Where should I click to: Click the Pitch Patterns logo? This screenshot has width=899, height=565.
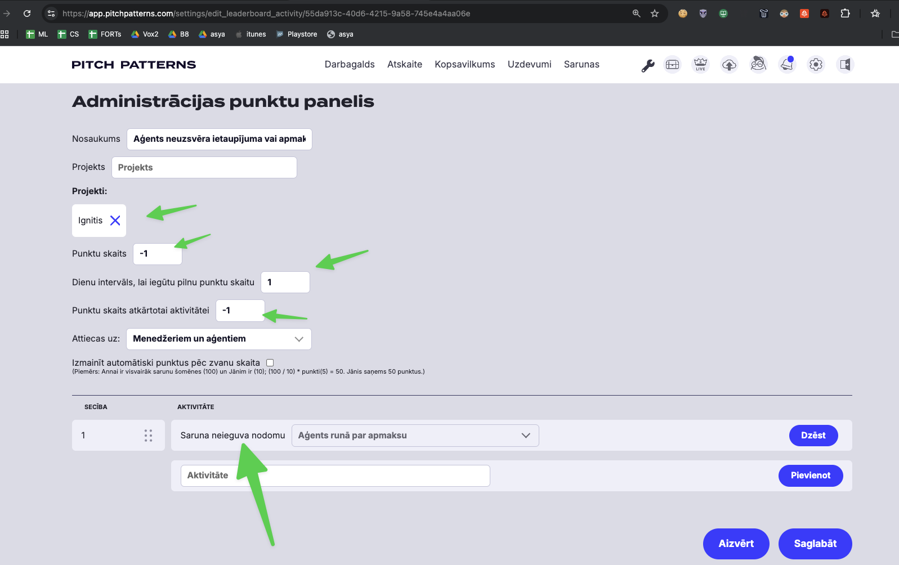coord(134,65)
